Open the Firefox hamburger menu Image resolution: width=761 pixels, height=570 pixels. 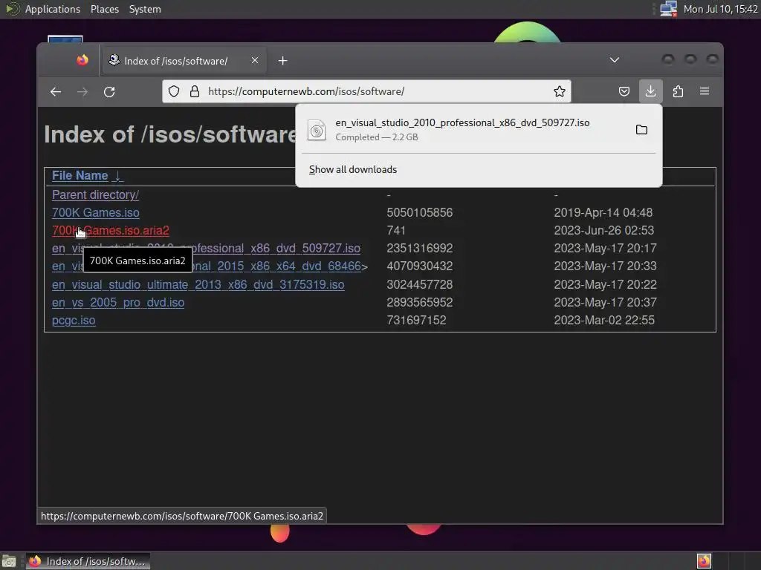705,91
